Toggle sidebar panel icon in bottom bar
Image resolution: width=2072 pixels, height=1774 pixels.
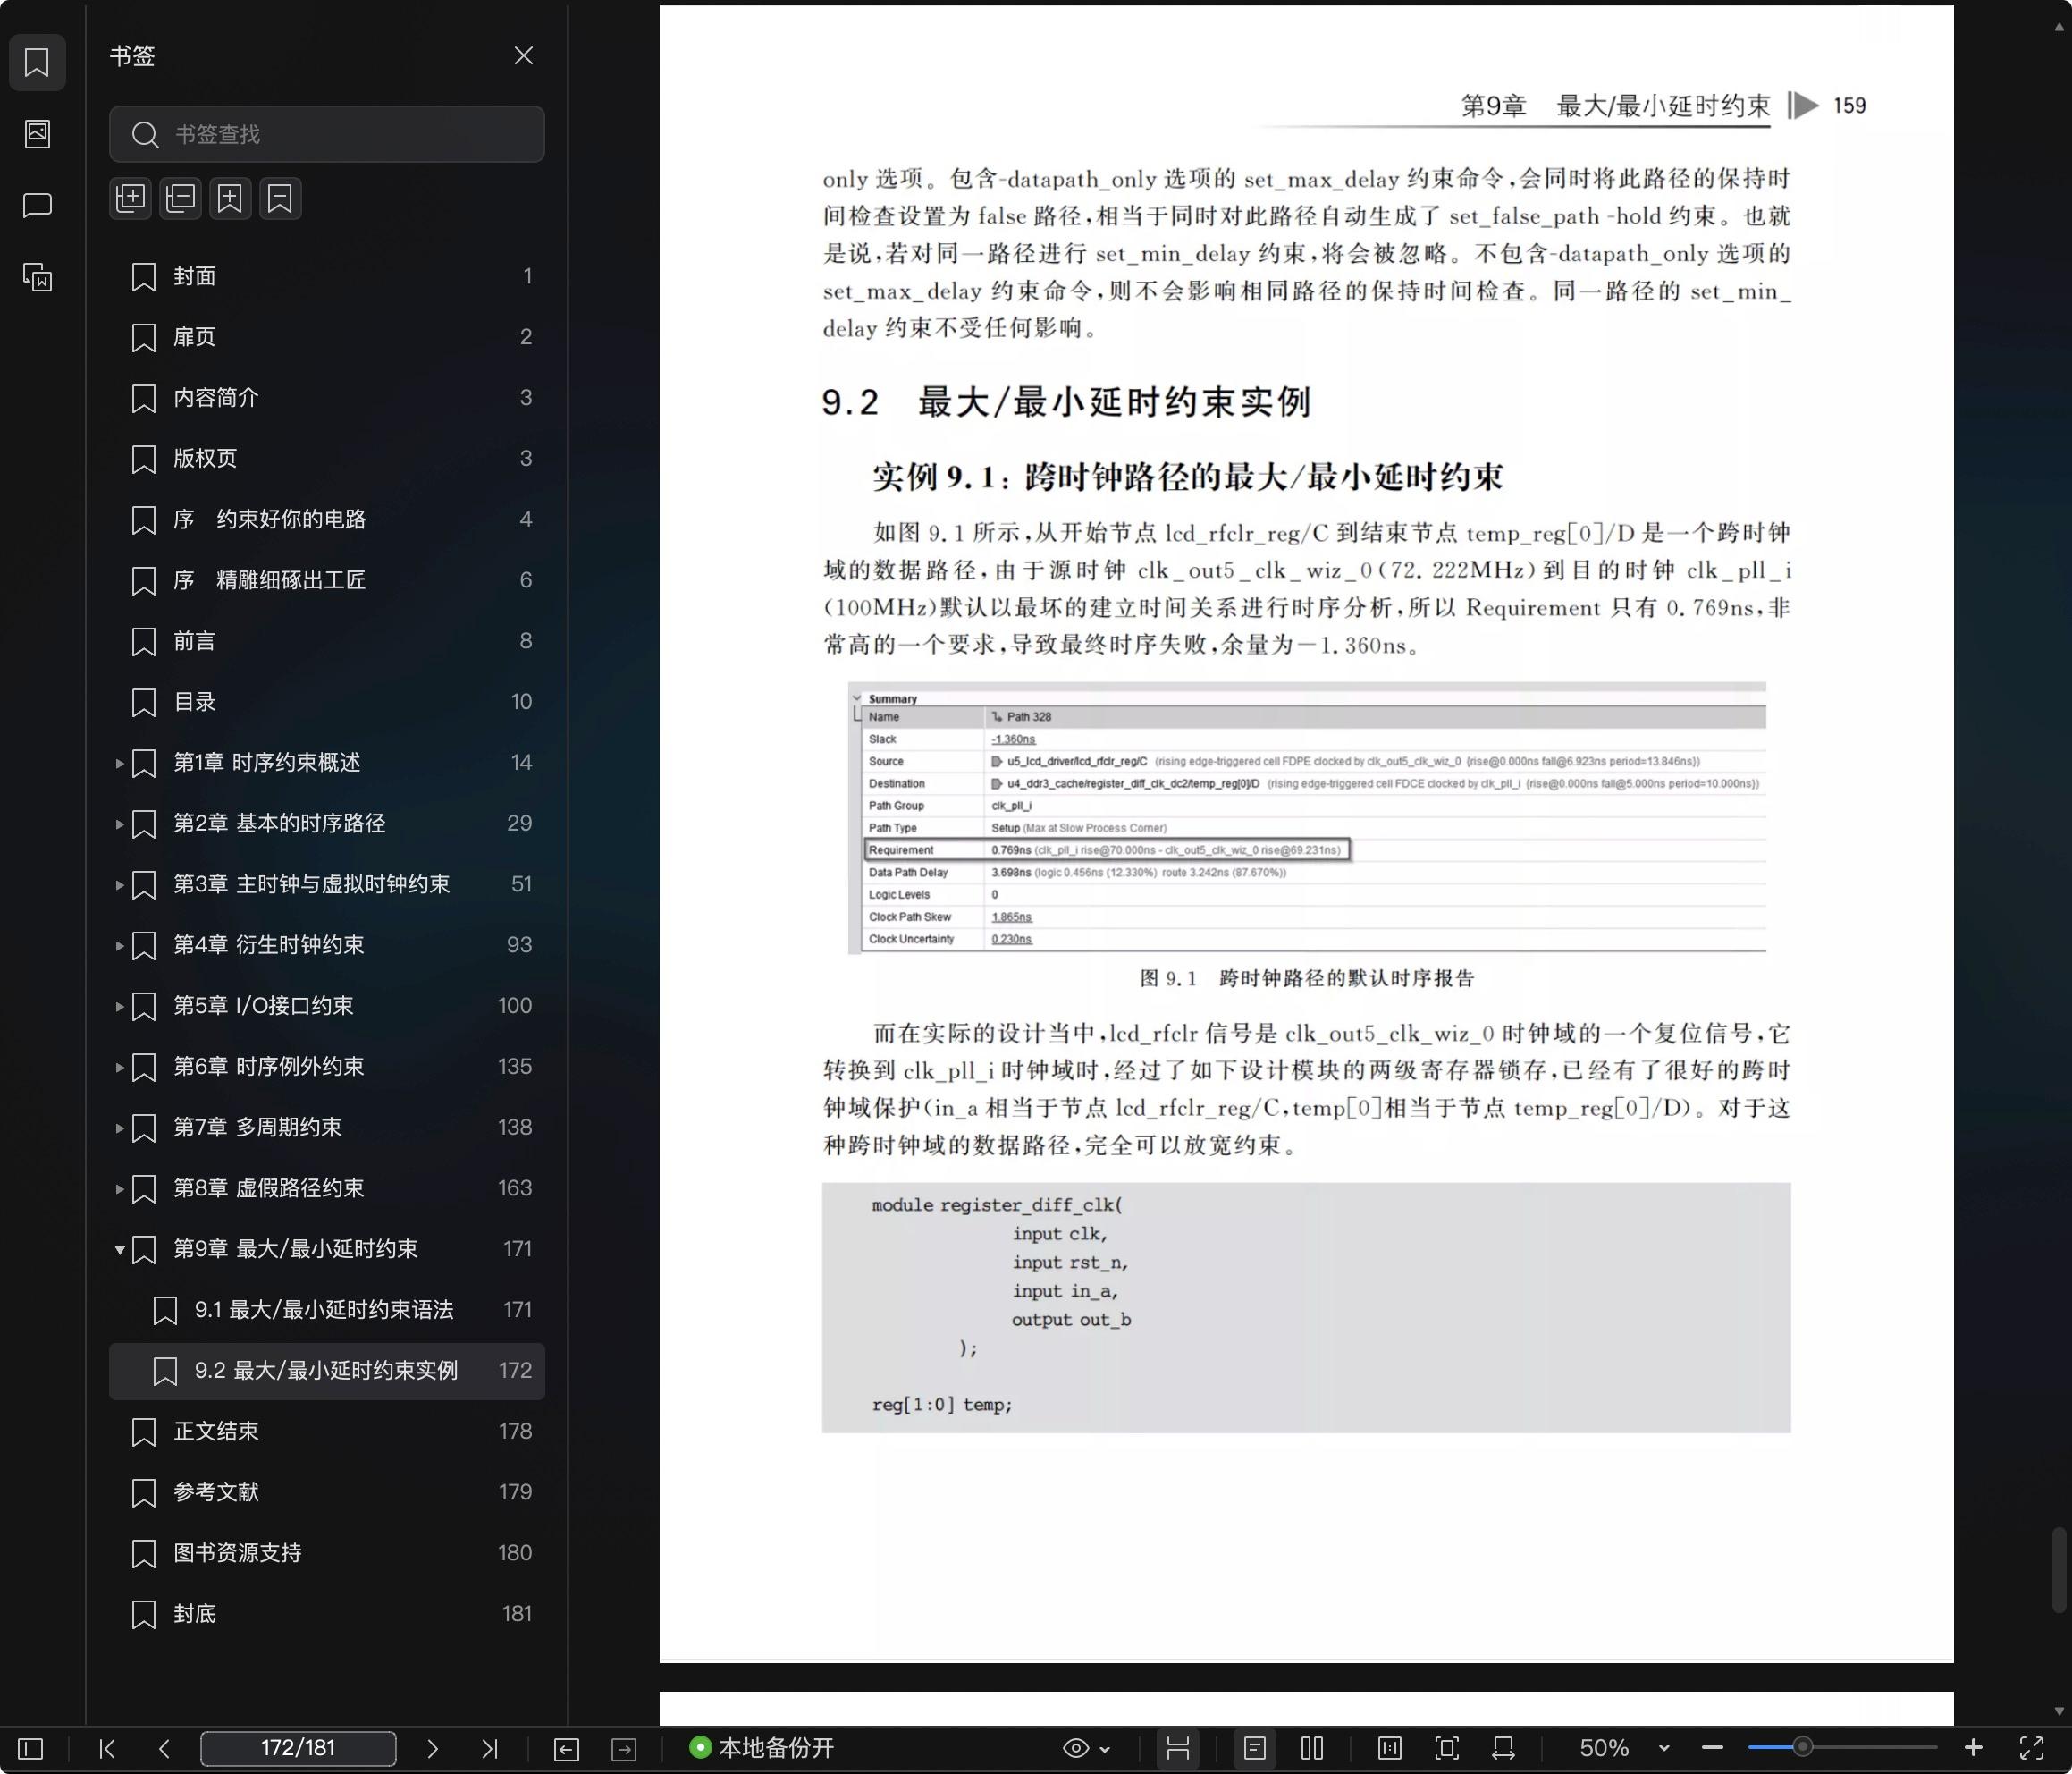click(x=31, y=1749)
